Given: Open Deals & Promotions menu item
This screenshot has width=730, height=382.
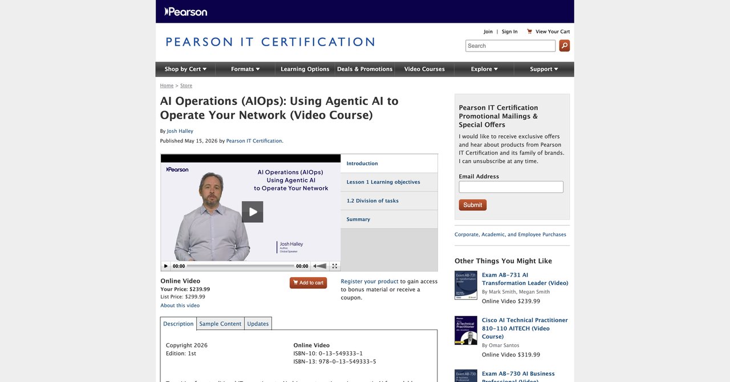Looking at the screenshot, I should [365, 69].
